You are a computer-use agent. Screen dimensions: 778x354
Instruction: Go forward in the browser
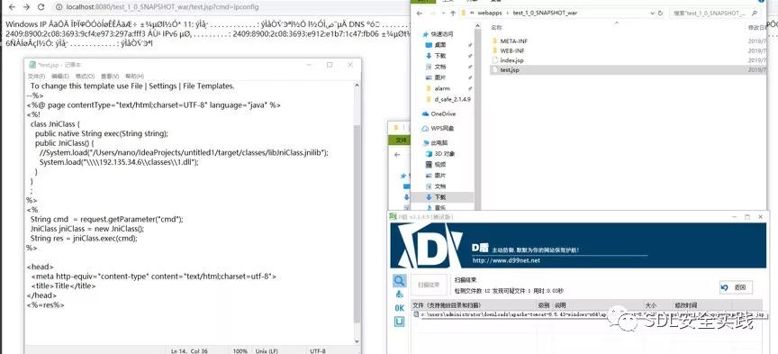[27, 7]
